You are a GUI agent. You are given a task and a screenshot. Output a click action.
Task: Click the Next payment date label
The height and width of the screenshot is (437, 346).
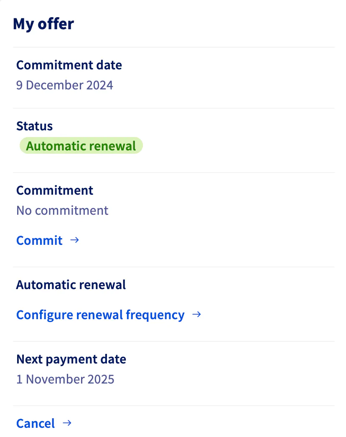[x=71, y=359]
